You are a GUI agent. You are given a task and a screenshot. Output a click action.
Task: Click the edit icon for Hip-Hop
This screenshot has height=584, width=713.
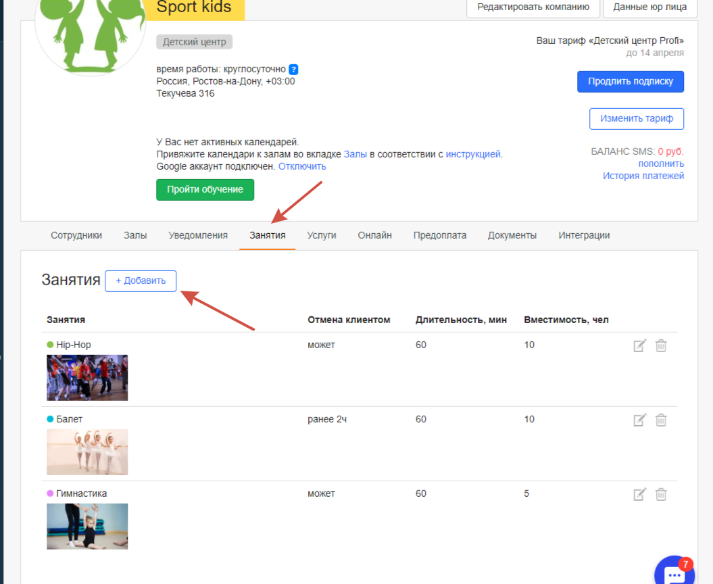(639, 346)
